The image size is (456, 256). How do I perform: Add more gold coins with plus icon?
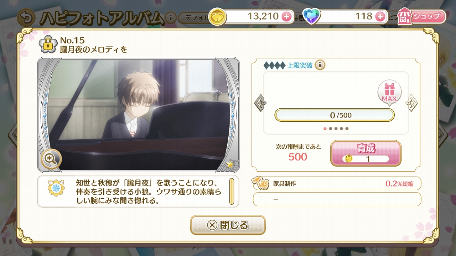(286, 16)
